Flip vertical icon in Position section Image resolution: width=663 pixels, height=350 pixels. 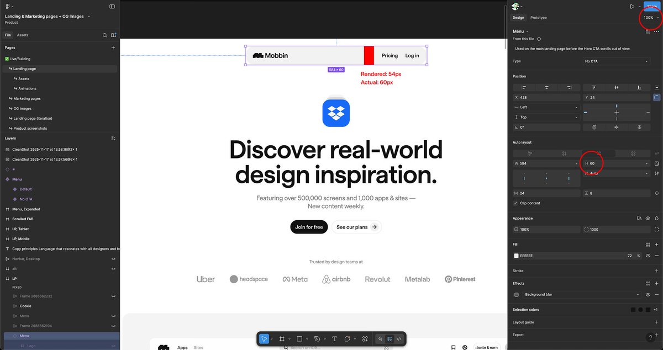tap(639, 127)
